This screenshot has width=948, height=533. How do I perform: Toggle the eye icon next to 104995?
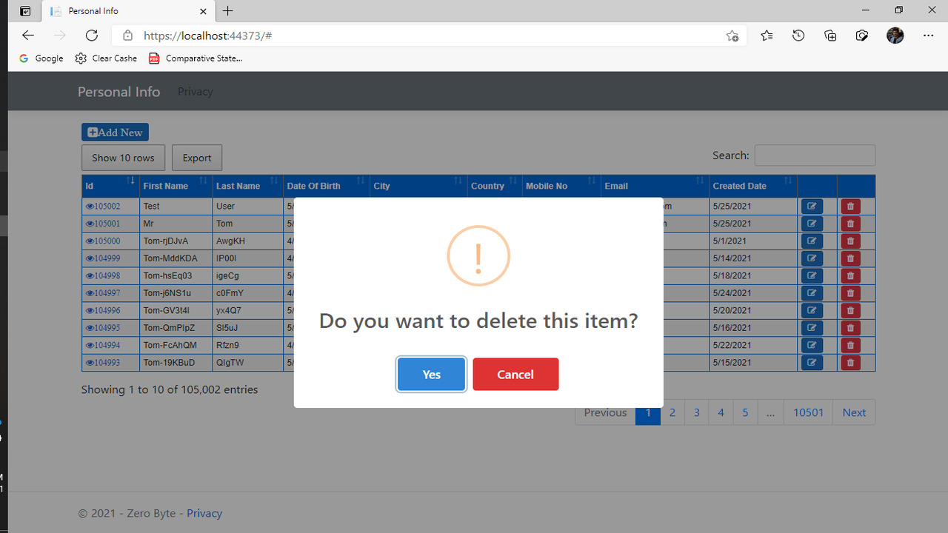pos(87,327)
